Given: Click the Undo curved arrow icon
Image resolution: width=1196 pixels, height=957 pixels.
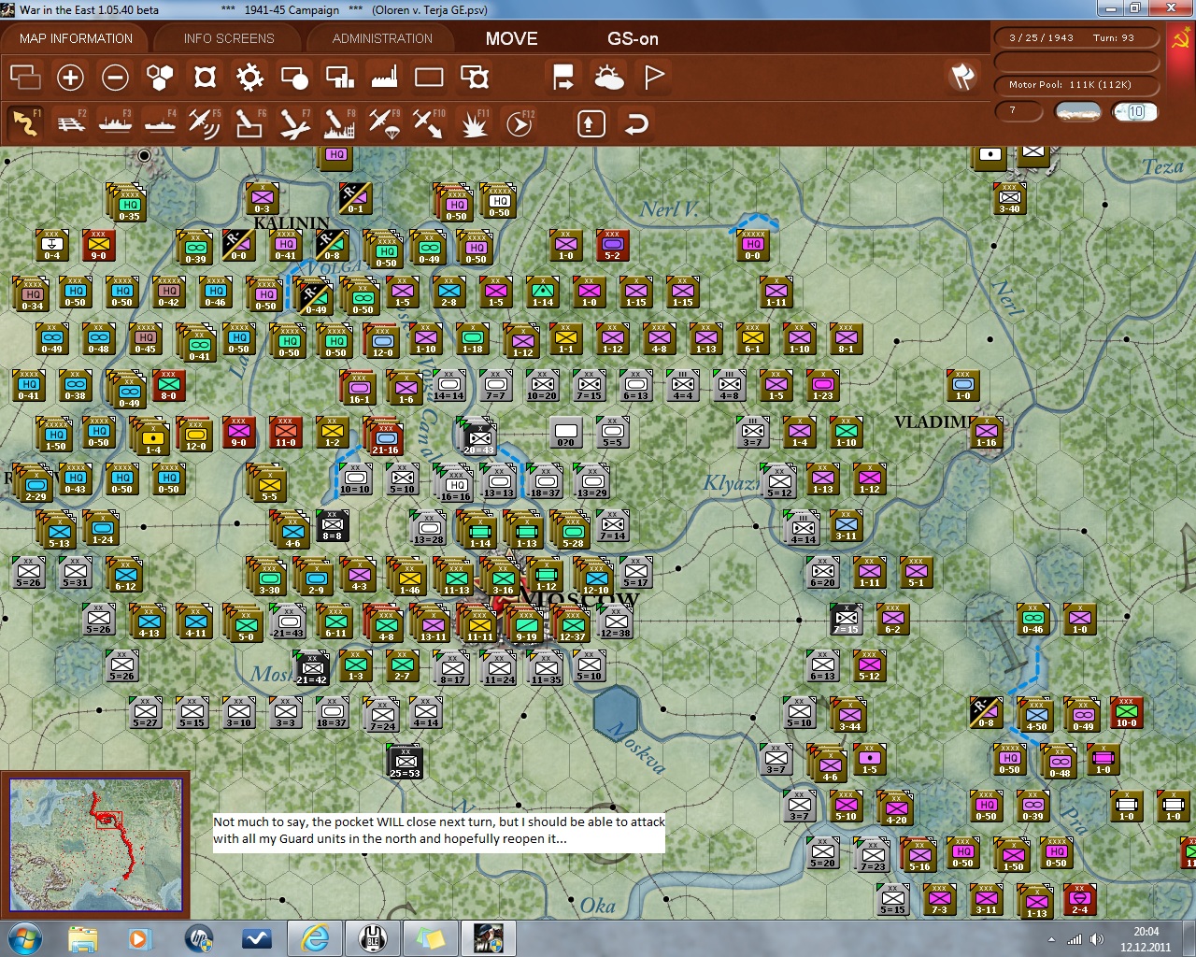Looking at the screenshot, I should point(636,123).
